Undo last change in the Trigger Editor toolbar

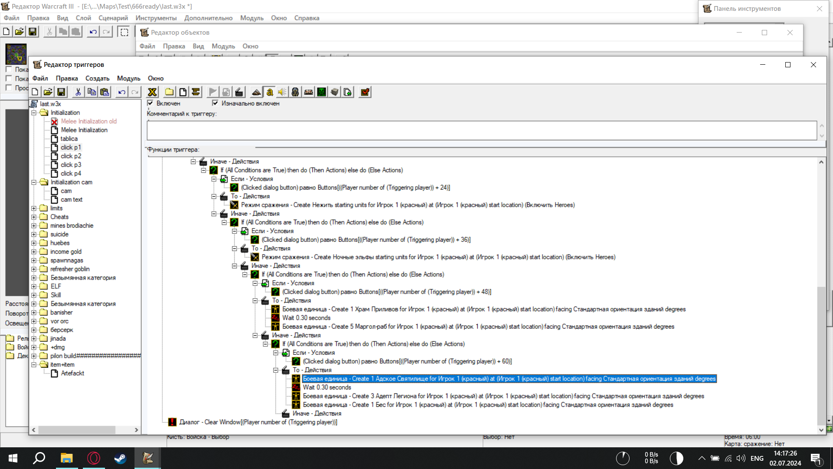coord(122,92)
